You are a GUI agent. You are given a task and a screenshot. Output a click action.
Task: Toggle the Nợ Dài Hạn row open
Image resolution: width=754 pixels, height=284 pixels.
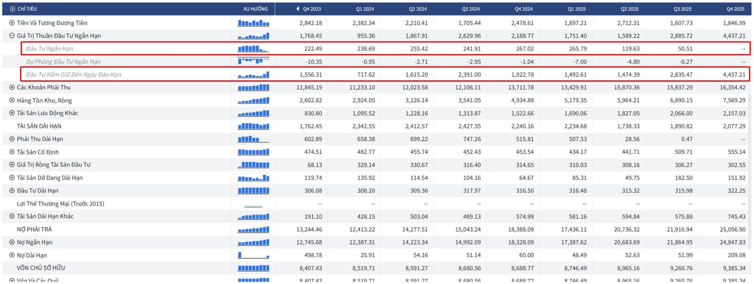[12, 256]
